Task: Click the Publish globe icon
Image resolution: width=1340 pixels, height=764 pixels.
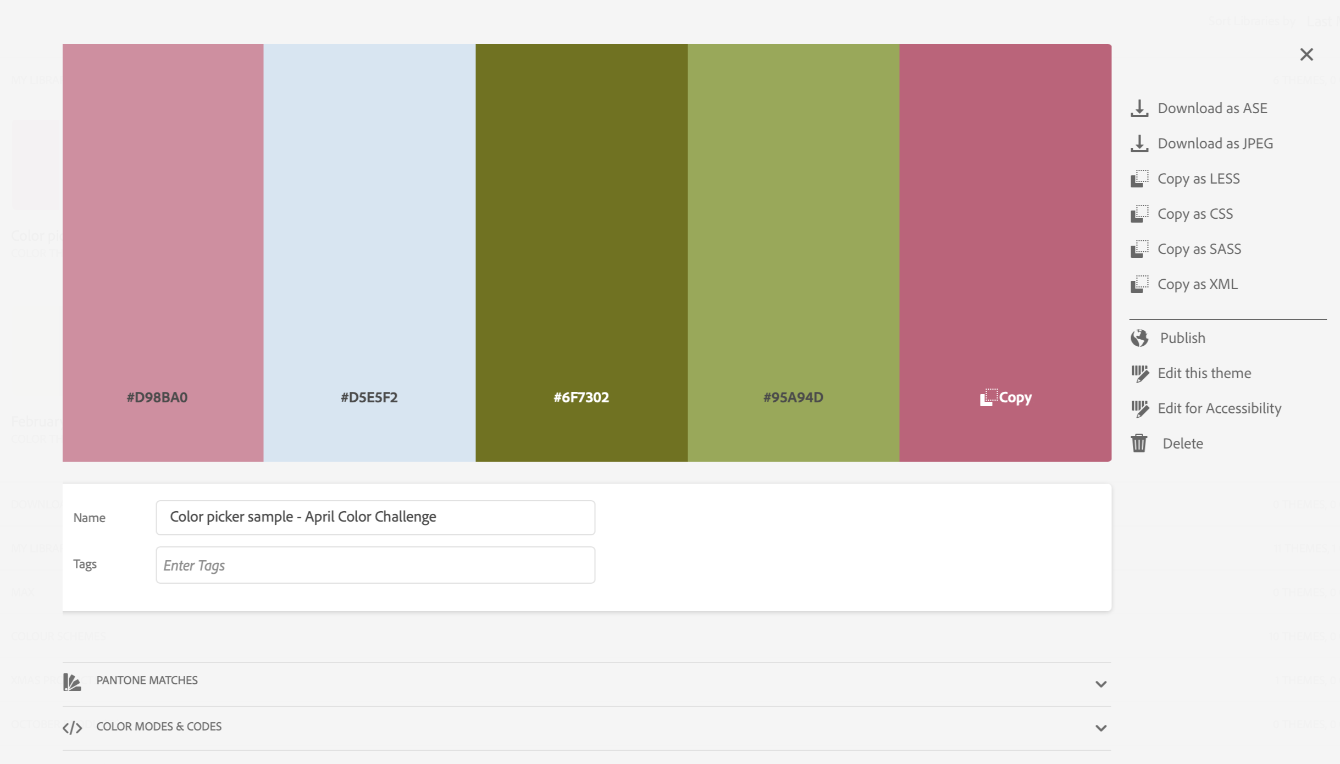Action: click(x=1139, y=338)
